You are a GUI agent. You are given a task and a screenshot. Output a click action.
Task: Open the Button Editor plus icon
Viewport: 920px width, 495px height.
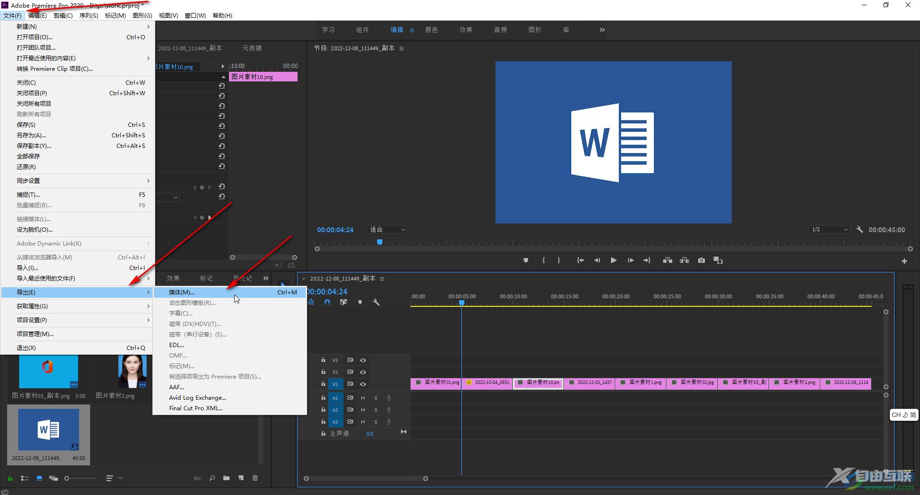[x=904, y=261]
